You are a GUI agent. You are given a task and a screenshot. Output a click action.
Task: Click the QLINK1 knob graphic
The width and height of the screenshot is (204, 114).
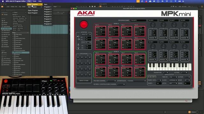[x=153, y=46]
